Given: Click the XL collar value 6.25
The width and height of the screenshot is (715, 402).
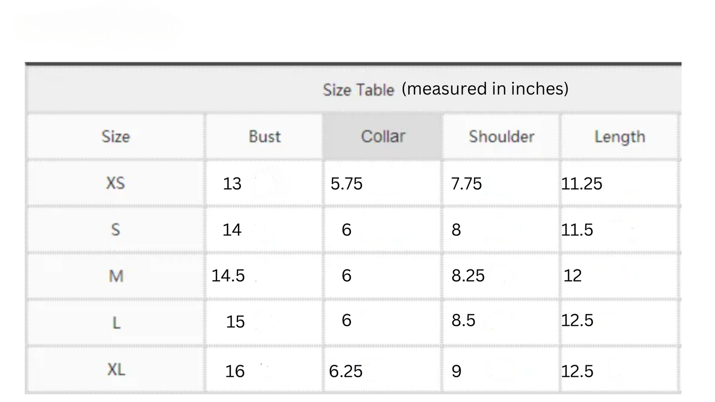Looking at the screenshot, I should (345, 371).
